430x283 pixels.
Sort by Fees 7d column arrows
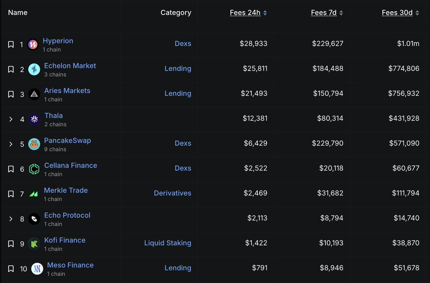pos(341,13)
